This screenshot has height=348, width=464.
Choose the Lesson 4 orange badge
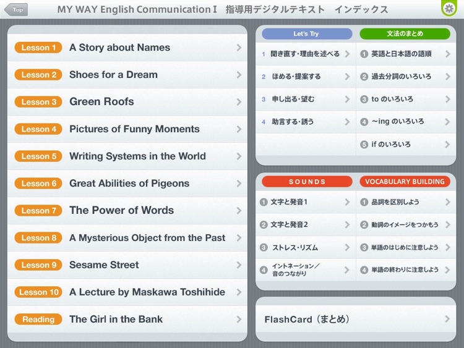(x=38, y=129)
